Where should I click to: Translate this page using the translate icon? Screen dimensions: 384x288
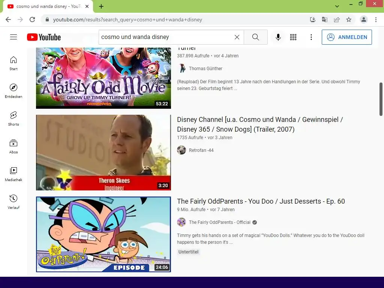[x=324, y=19]
